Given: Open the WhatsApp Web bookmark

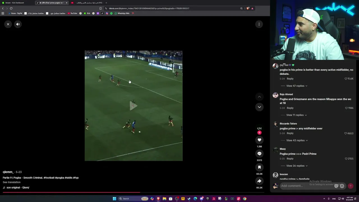Looking at the screenshot, I should pyautogui.click(x=122, y=13).
